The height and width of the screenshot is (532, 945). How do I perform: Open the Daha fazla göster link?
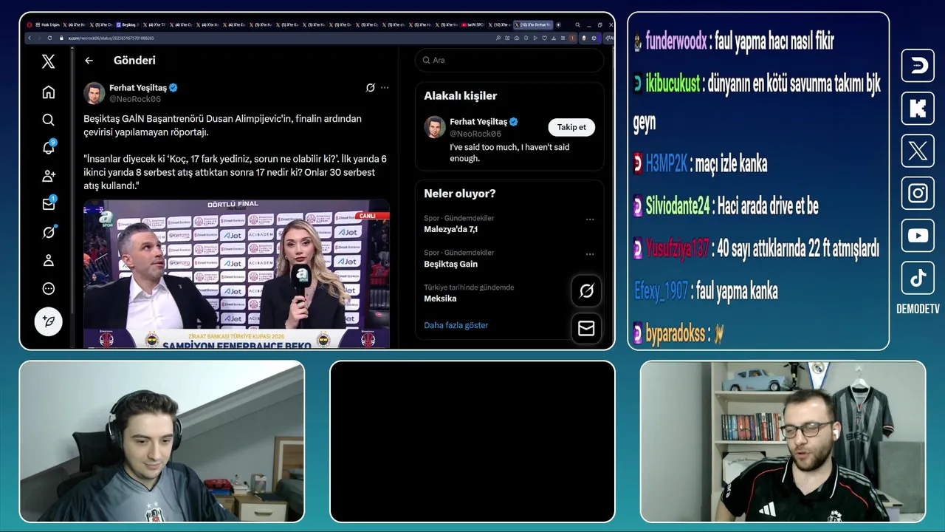(456, 325)
